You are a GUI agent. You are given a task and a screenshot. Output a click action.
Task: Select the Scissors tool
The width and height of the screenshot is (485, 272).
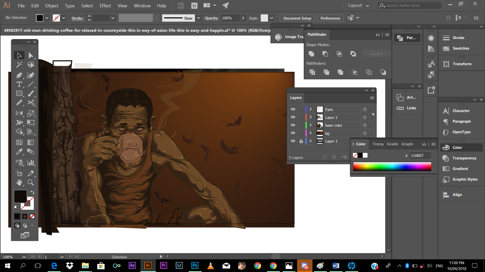pyautogui.click(x=31, y=103)
